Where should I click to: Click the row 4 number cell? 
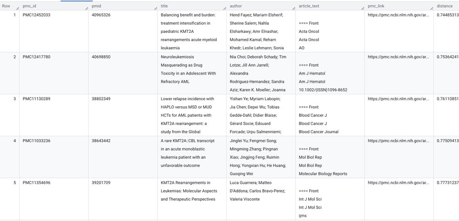(x=9, y=140)
